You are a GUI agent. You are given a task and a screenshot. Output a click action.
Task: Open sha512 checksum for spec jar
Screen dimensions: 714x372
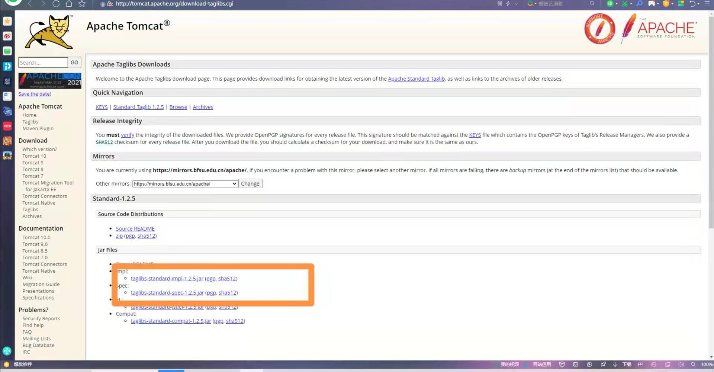(x=227, y=293)
